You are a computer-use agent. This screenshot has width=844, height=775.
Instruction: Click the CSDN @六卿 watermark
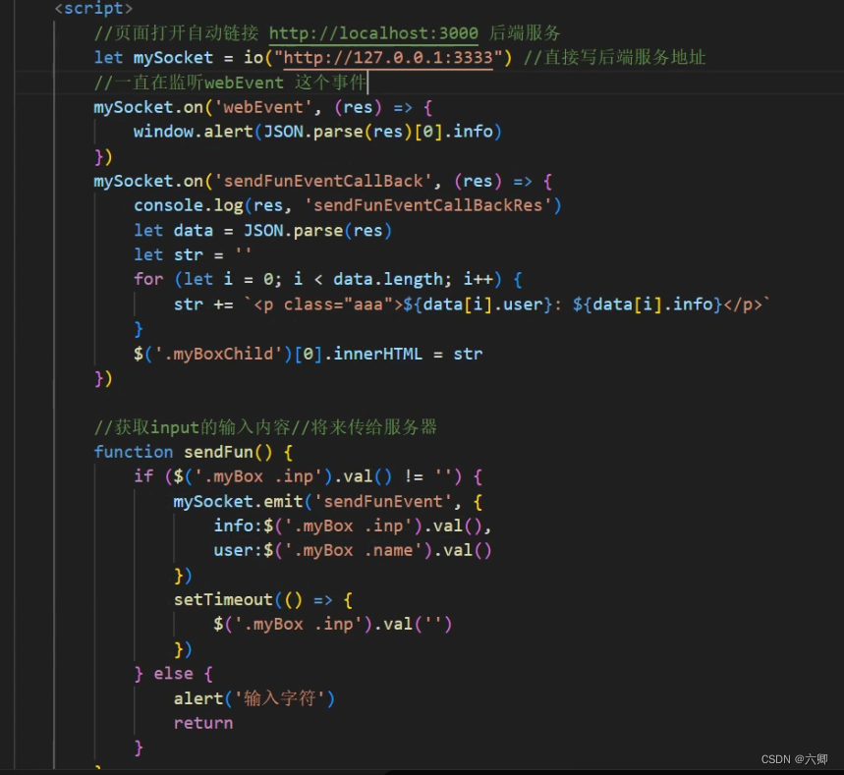tap(798, 758)
